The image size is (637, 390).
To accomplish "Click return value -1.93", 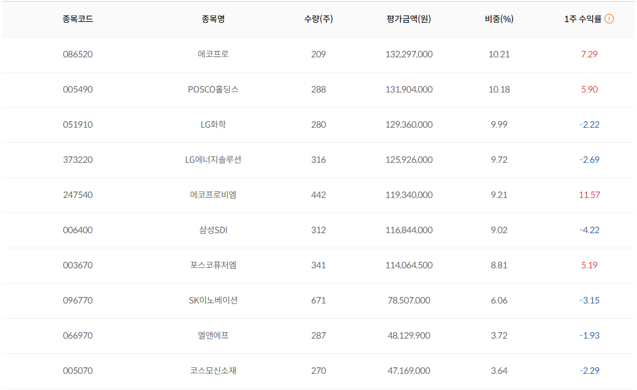I will (x=589, y=335).
